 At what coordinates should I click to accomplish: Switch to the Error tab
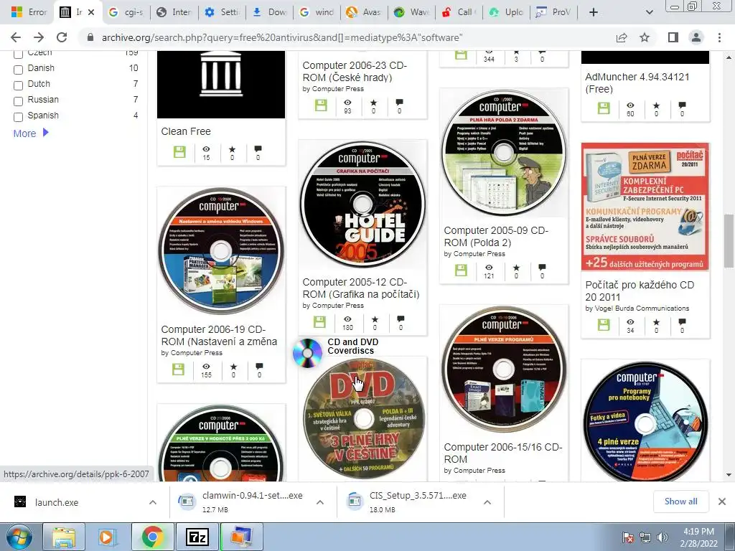click(29, 12)
